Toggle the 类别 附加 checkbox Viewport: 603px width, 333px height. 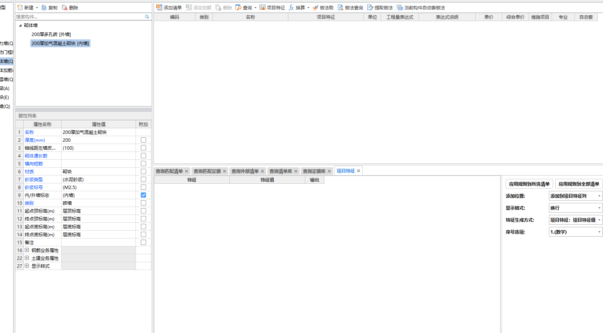143,203
